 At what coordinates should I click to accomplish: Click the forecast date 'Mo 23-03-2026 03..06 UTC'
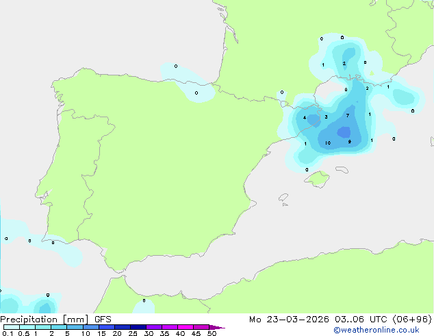click(318, 320)
